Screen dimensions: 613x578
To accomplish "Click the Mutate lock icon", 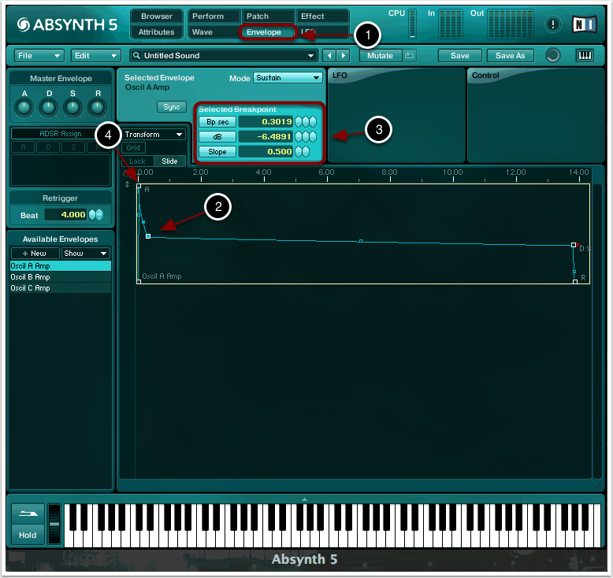I will click(x=410, y=55).
